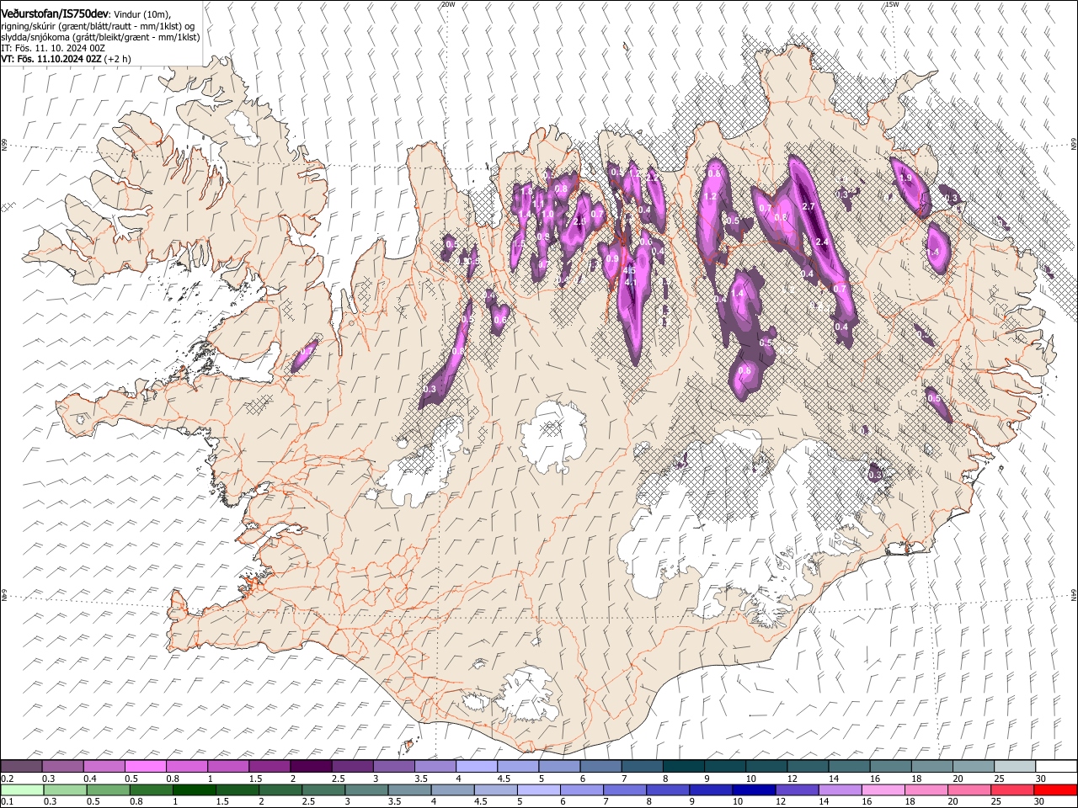The width and height of the screenshot is (1078, 808).
Task: Click the 15W longitude label
Action: [x=892, y=4]
